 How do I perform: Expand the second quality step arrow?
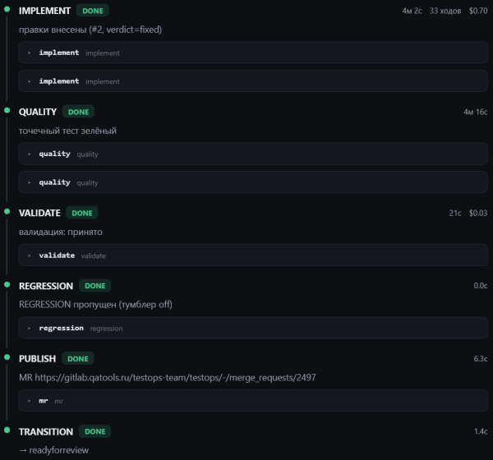click(x=30, y=182)
